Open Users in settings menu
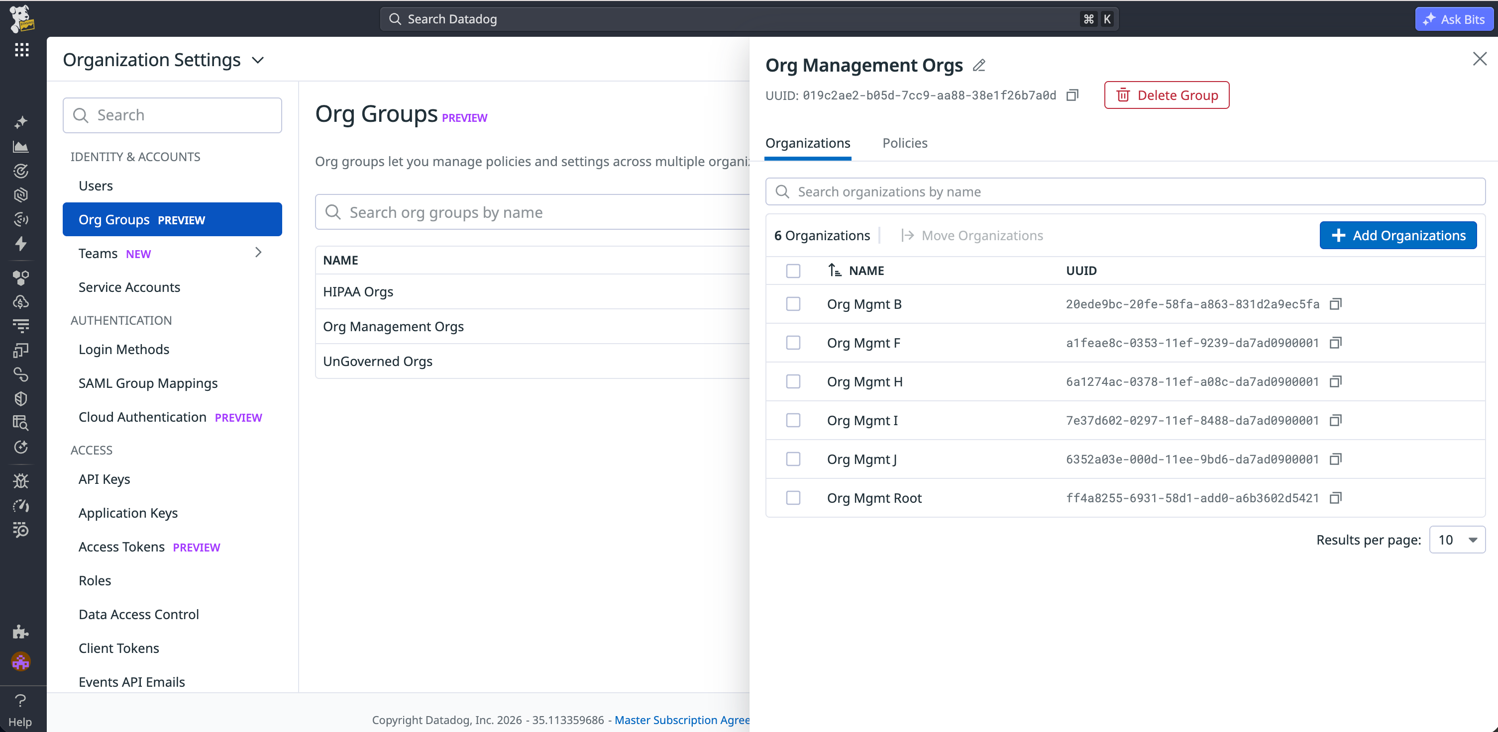Viewport: 1498px width, 732px height. point(172,186)
